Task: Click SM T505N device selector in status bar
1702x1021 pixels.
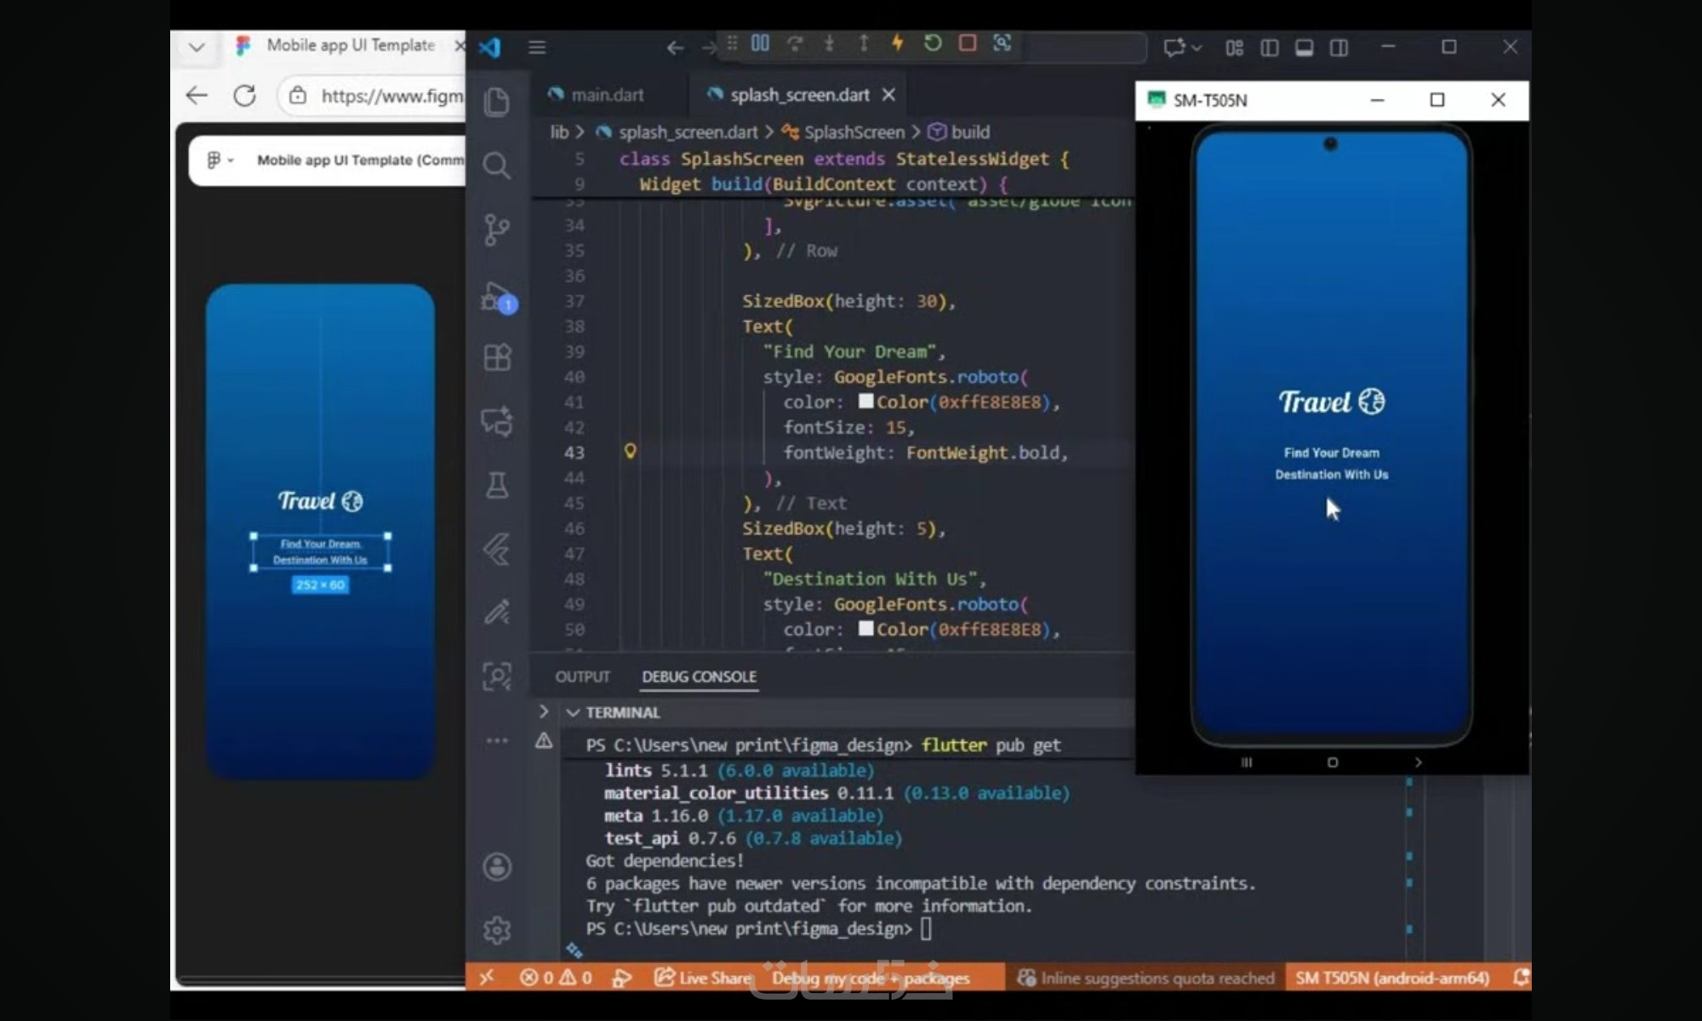Action: [1392, 978]
